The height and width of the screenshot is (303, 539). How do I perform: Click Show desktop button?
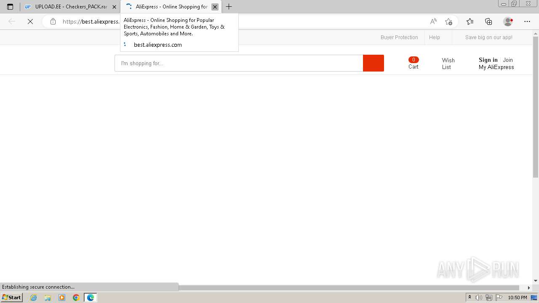coord(535,298)
